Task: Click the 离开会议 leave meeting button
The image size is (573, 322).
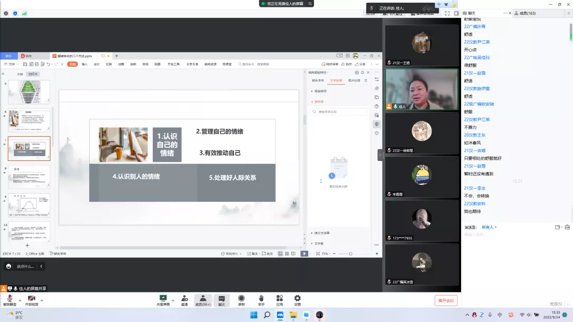Action: [445, 300]
